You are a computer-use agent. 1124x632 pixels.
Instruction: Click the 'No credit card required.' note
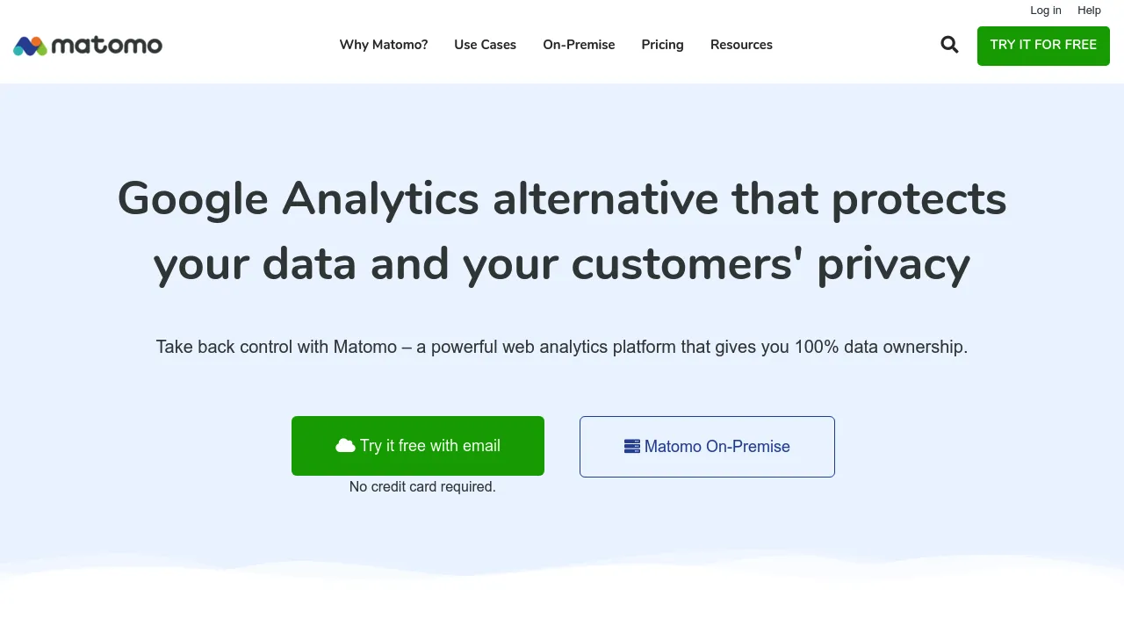click(422, 486)
